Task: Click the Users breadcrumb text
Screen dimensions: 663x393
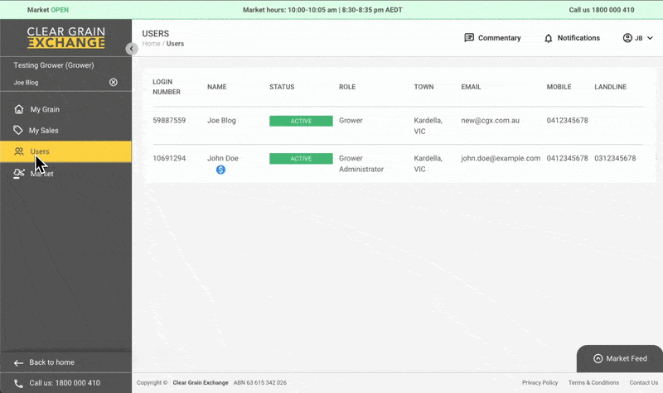Action: tap(175, 44)
